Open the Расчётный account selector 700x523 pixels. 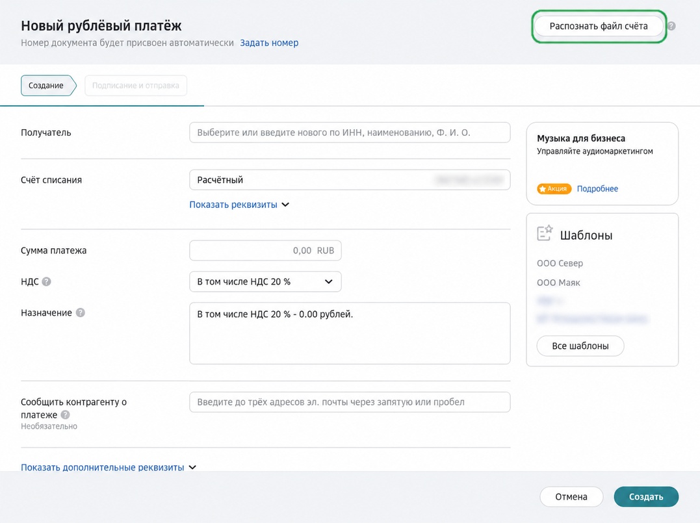click(350, 180)
